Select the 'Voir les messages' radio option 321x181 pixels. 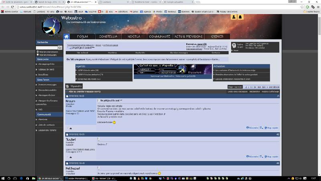[38, 55]
